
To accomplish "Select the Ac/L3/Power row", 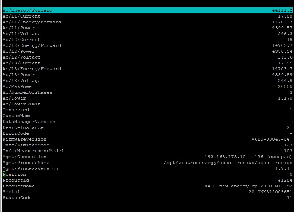I will point(147,75).
